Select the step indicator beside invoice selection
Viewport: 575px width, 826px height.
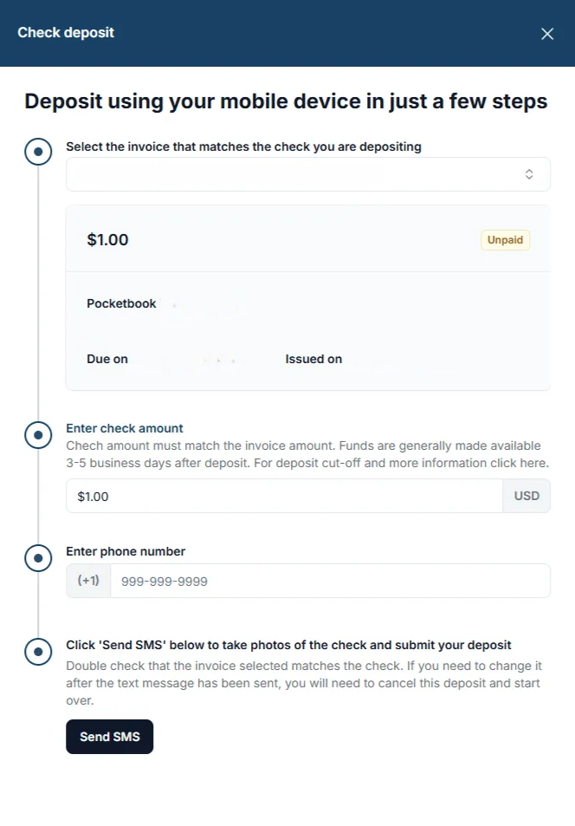point(38,151)
